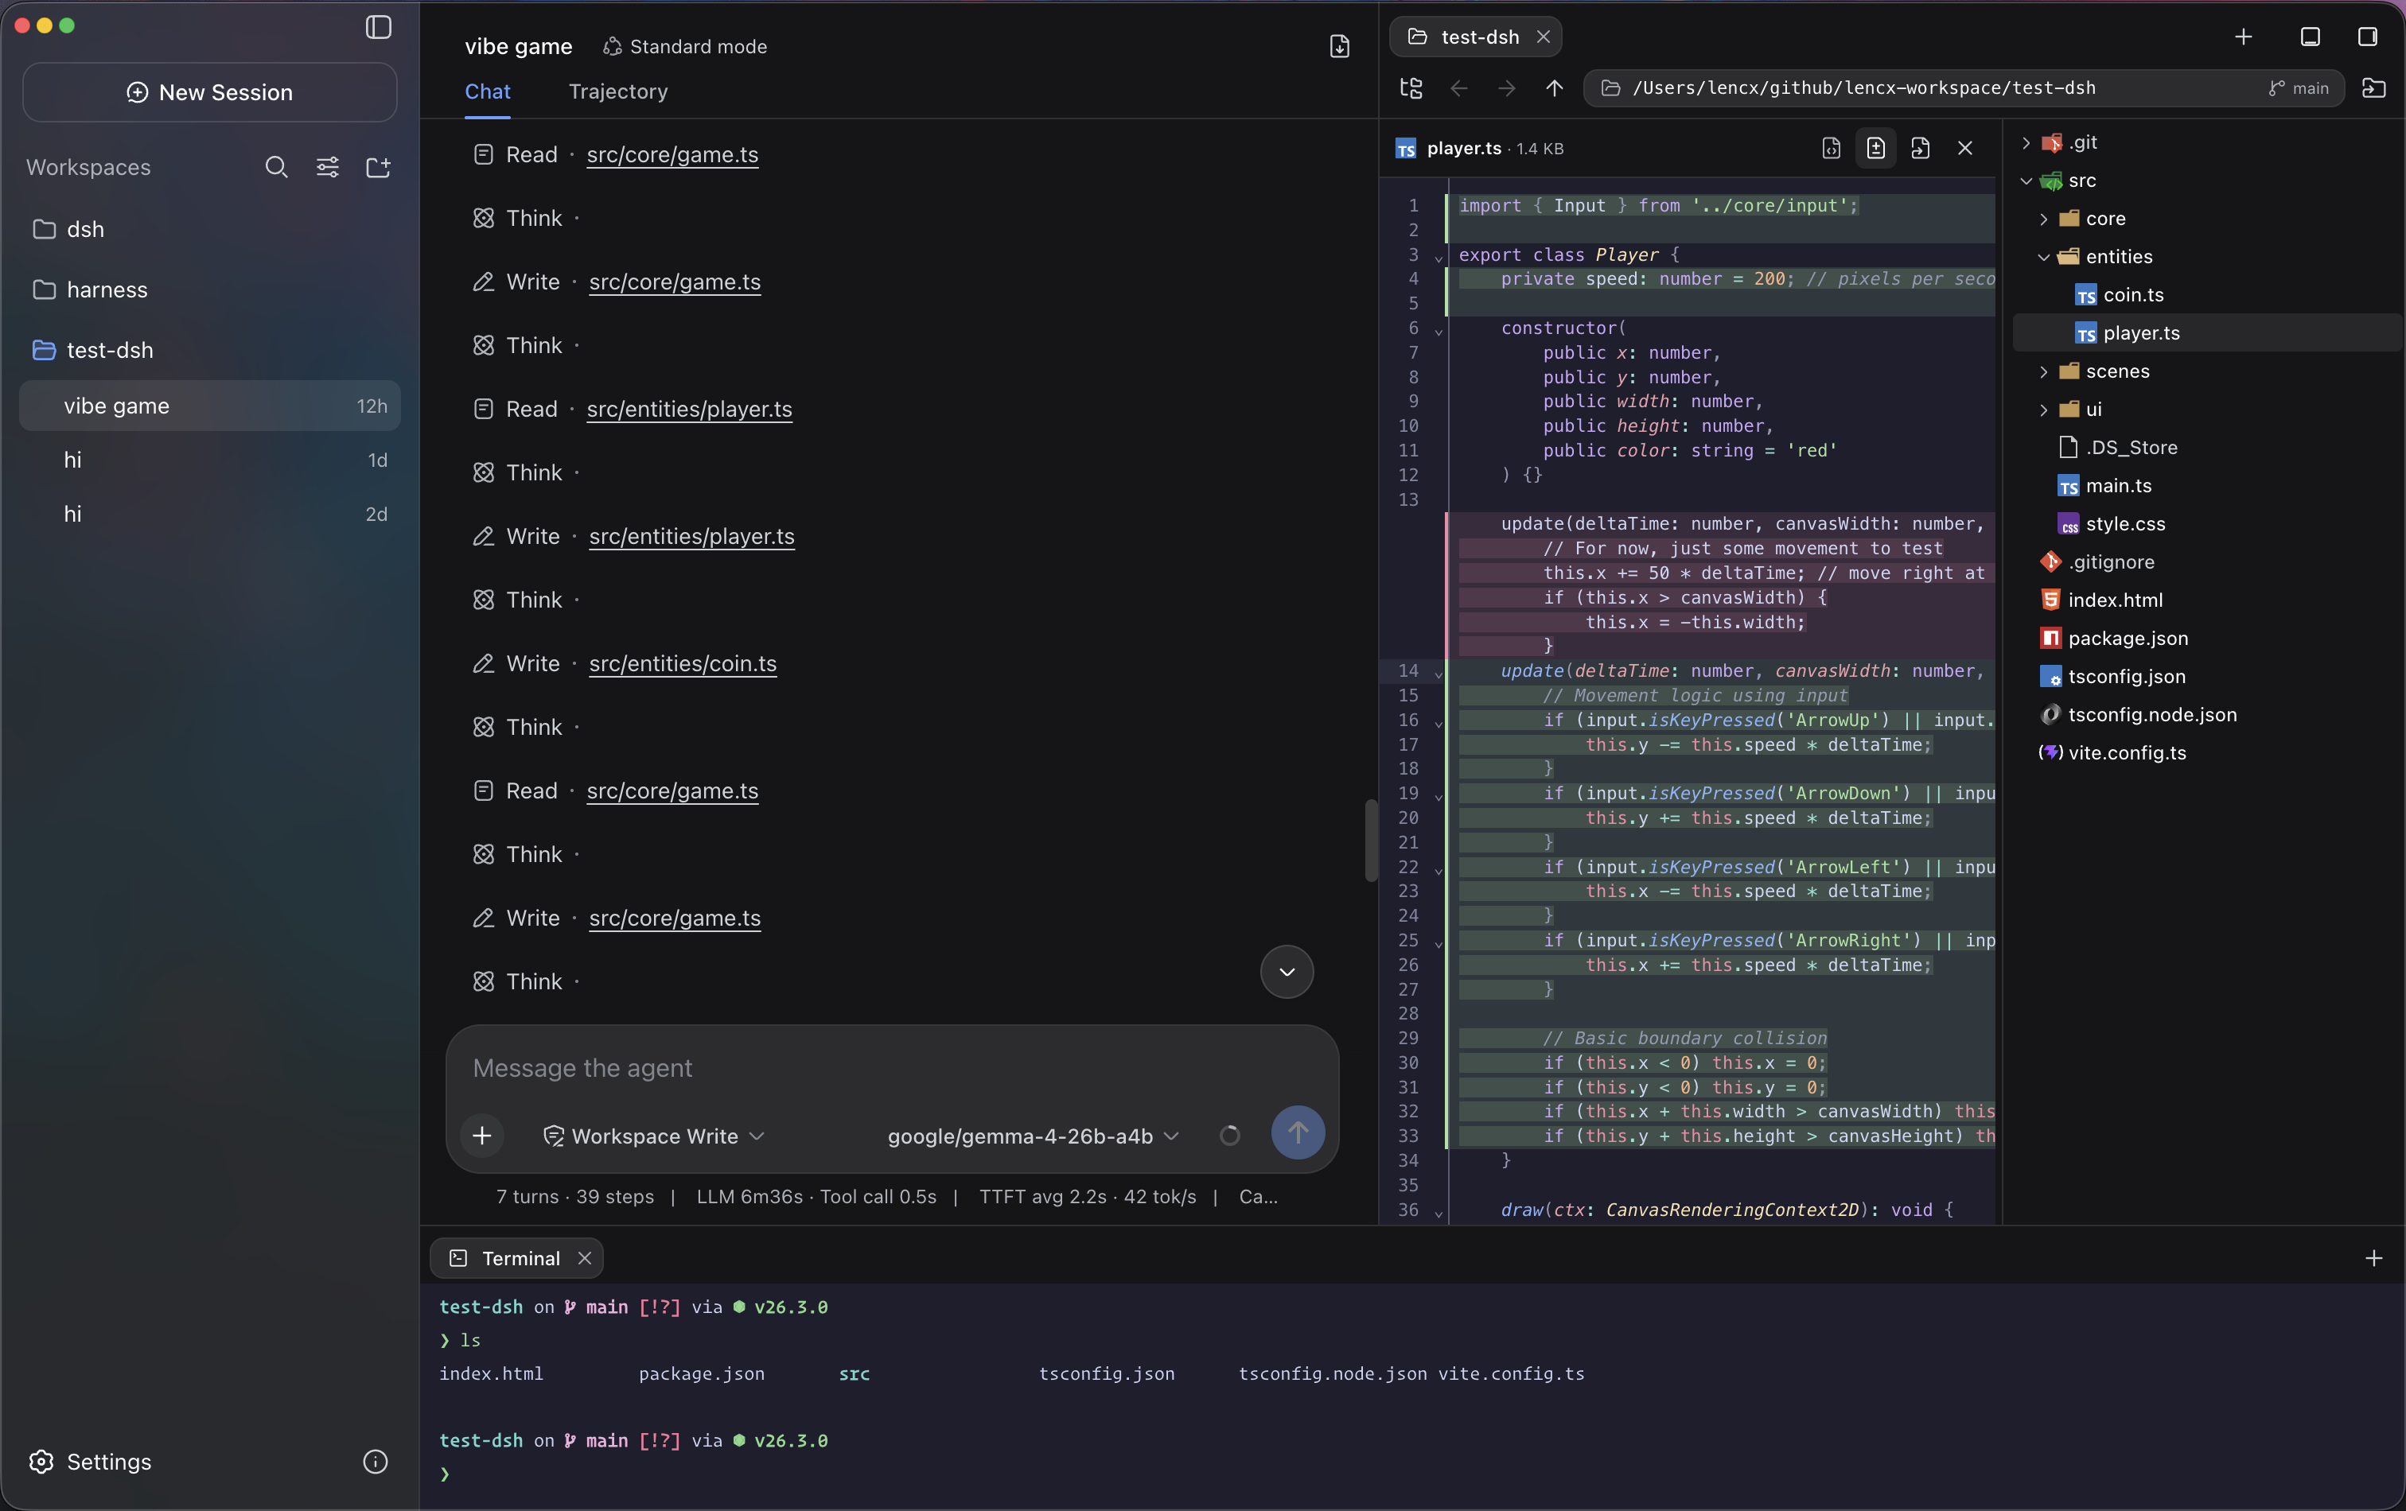Close the test-dsh browser tab
Viewport: 2406px width, 1511px height.
[1544, 37]
